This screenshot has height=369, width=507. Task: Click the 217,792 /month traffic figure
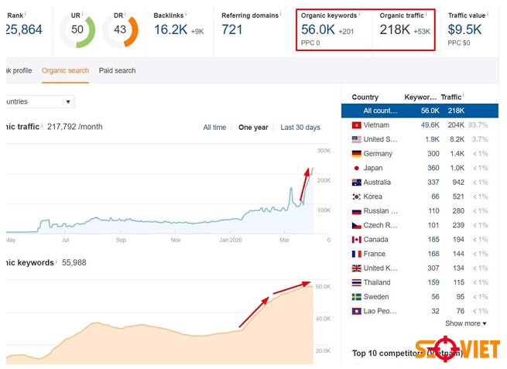coord(74,127)
